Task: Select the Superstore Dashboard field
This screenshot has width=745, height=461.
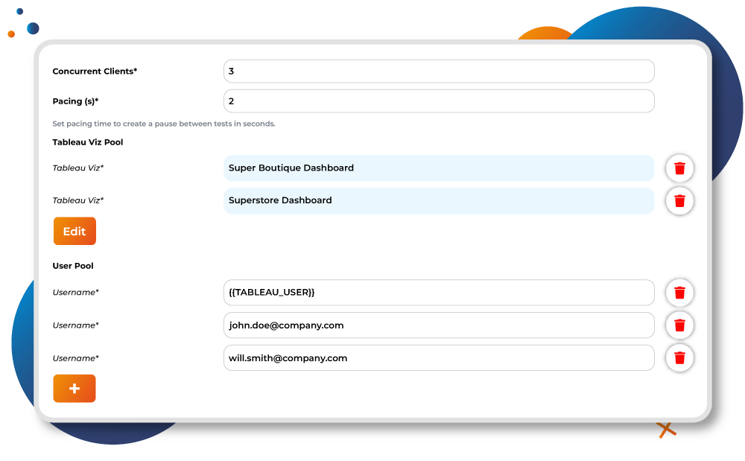Action: click(x=439, y=201)
